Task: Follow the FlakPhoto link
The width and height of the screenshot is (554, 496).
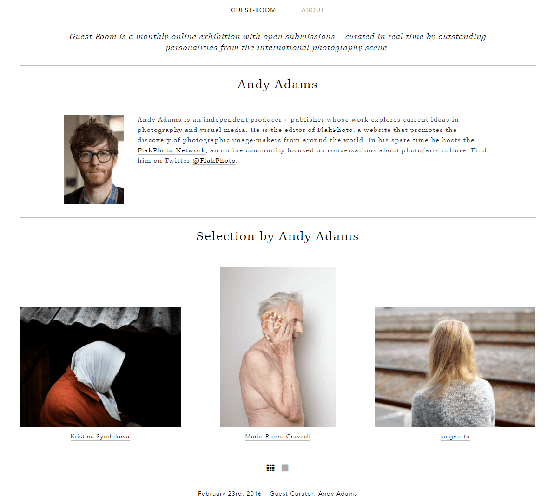Action: pos(335,130)
